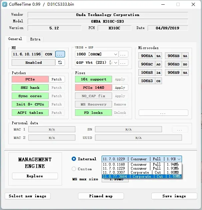The height and width of the screenshot is (210, 202).
Task: Choose 11.8.77.3664 Corporate Cut from list
Action: [x=142, y=176]
